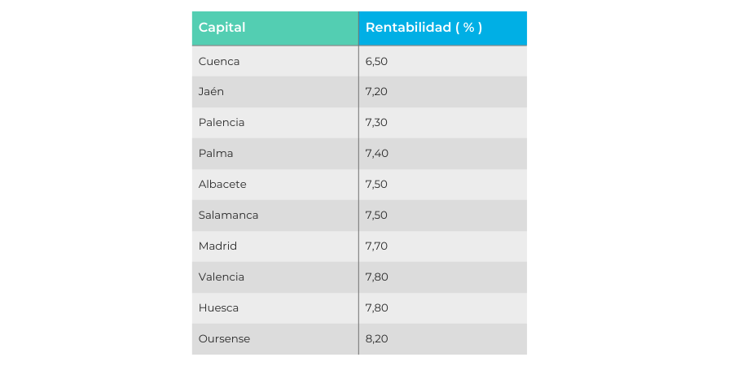Select the Jaén cell

coord(211,92)
